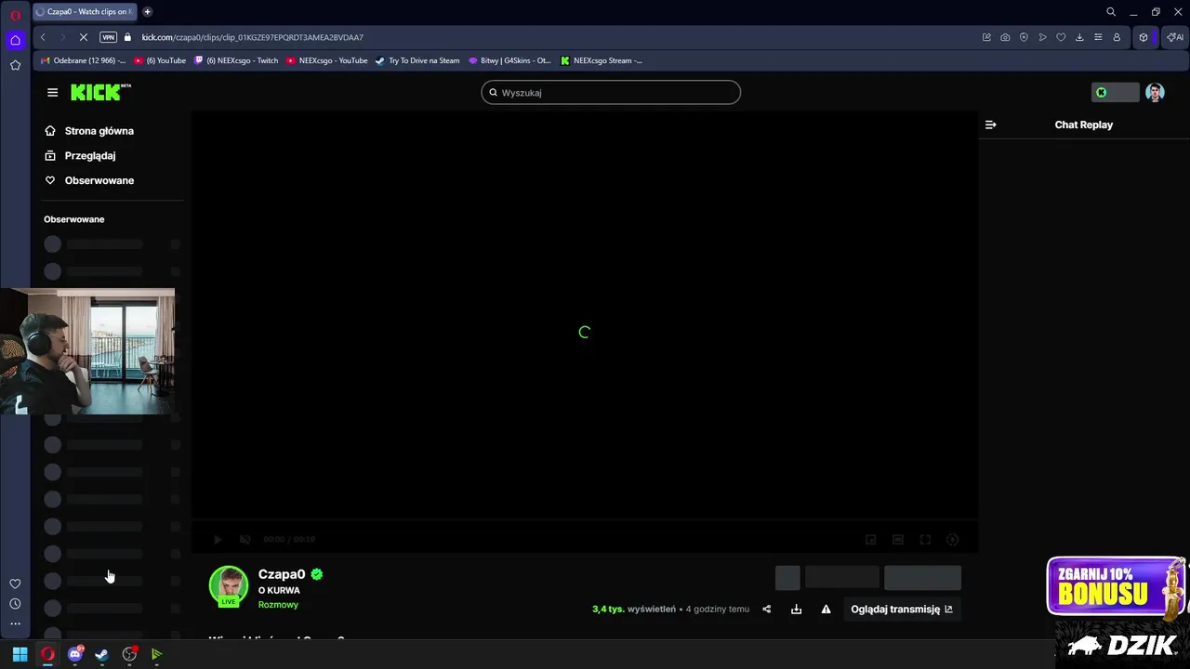This screenshot has width=1190, height=669.
Task: Bookmark the page with the heart icon
Action: click(x=1061, y=37)
